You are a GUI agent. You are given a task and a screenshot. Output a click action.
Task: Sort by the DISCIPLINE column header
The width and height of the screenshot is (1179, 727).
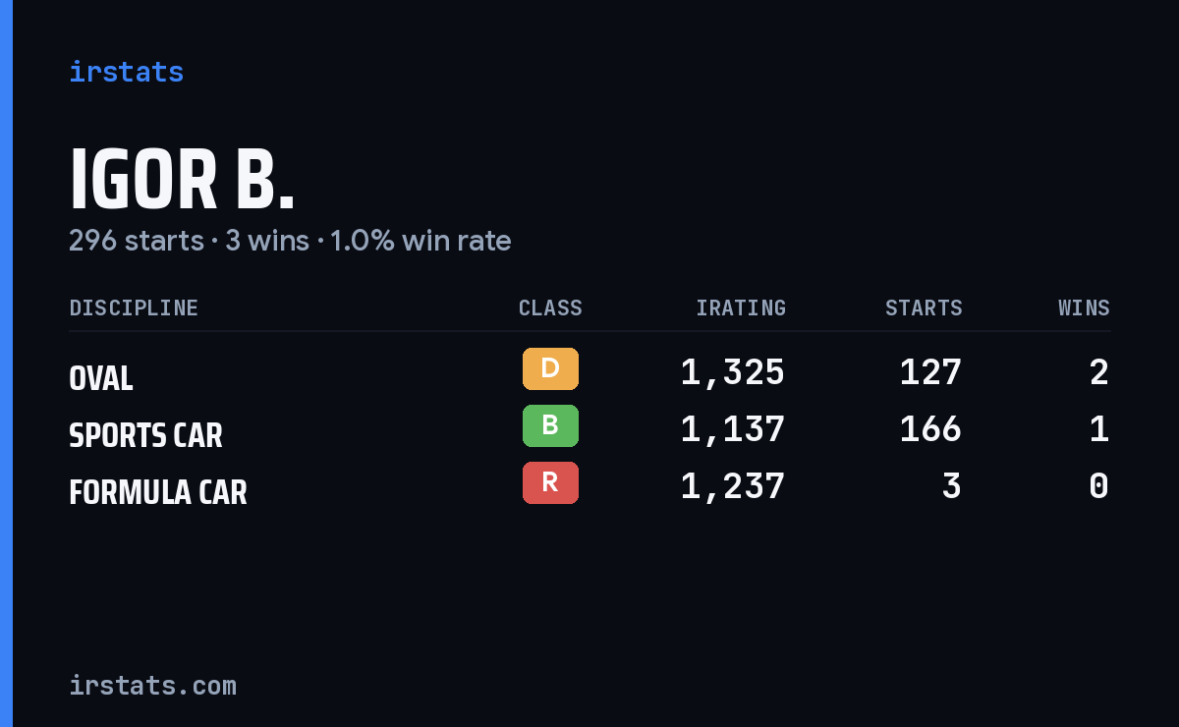click(134, 308)
